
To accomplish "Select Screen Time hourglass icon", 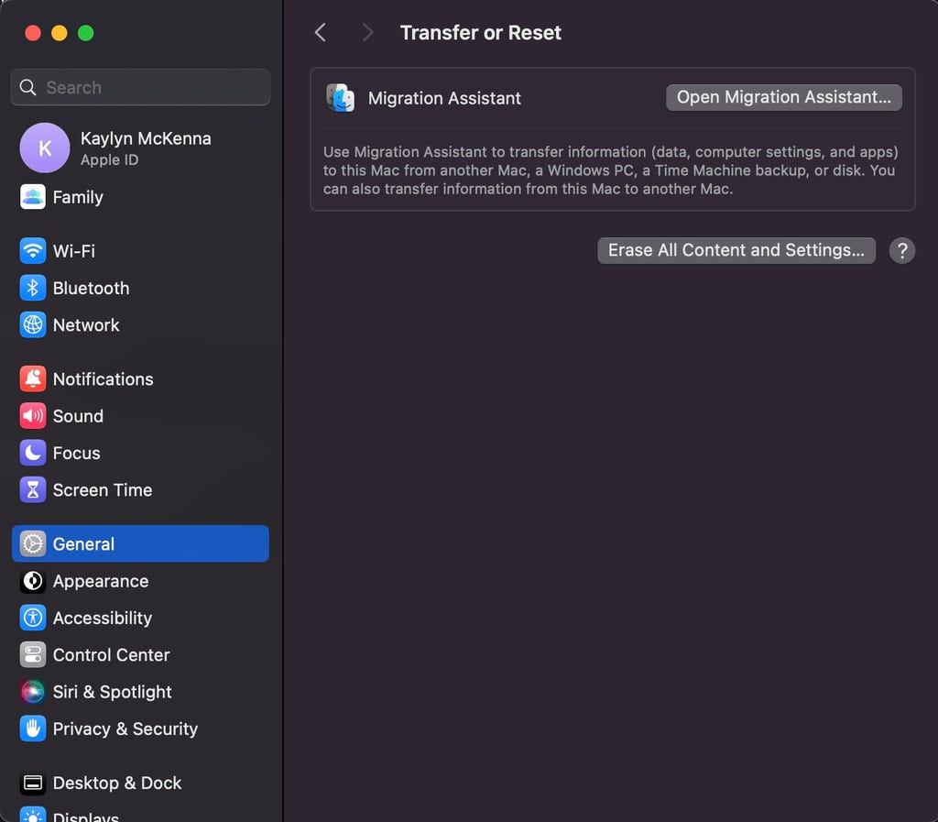I will point(33,490).
